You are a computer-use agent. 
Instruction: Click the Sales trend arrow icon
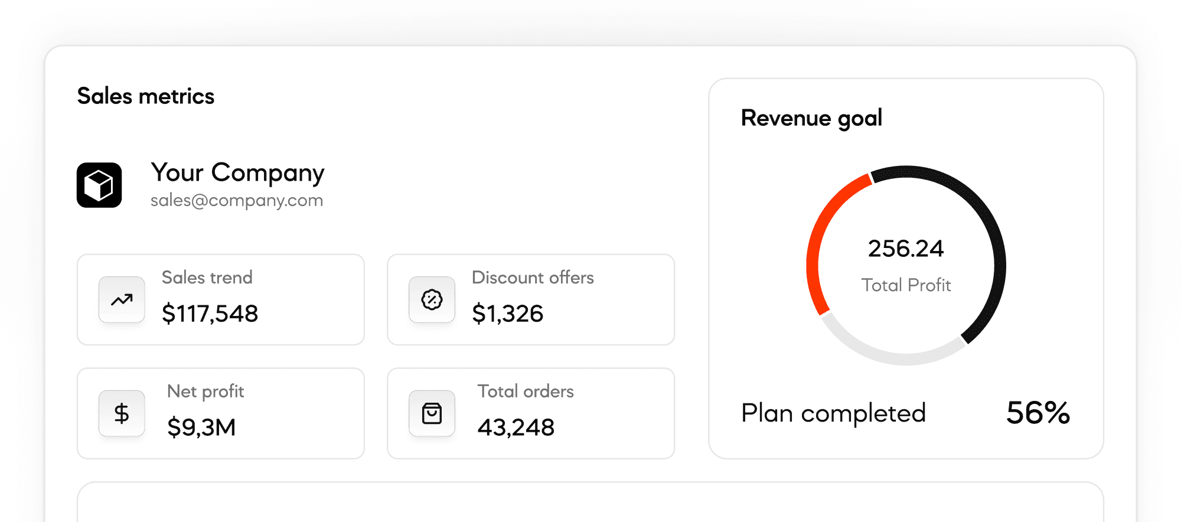(x=122, y=299)
